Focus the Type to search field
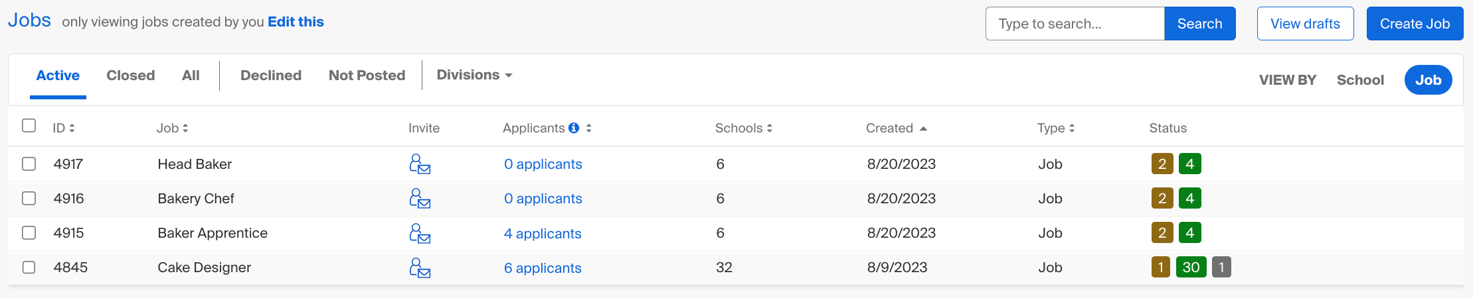Image resolution: width=1473 pixels, height=298 pixels. pos(1075,24)
